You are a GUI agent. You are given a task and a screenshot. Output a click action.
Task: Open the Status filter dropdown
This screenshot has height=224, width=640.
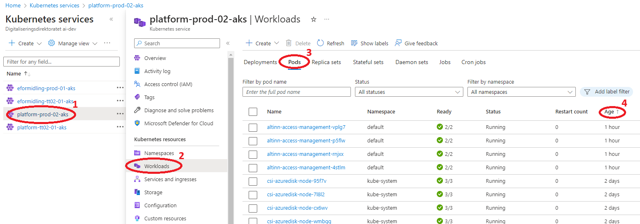(409, 92)
